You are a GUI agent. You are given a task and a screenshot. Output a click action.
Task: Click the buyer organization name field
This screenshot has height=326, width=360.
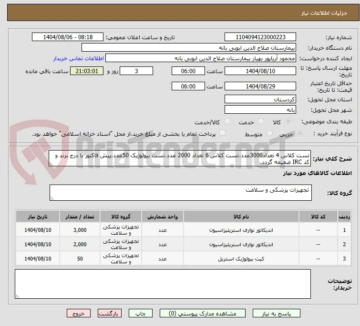click(x=189, y=48)
